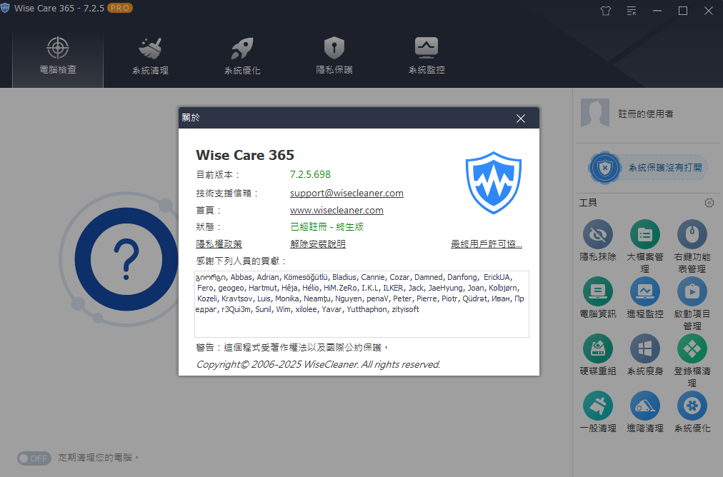The width and height of the screenshot is (723, 477).
Task: Open the 最終用戶許可協 license agreement link
Action: click(487, 243)
